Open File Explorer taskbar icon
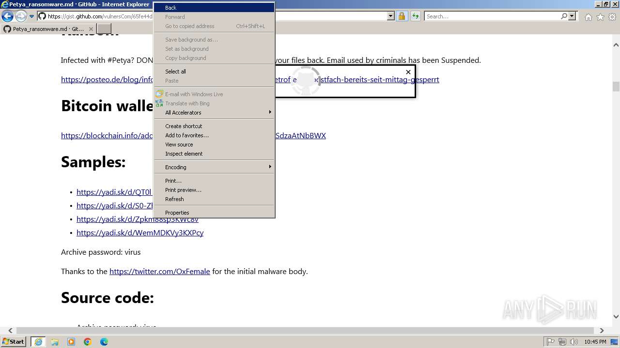 (55, 342)
